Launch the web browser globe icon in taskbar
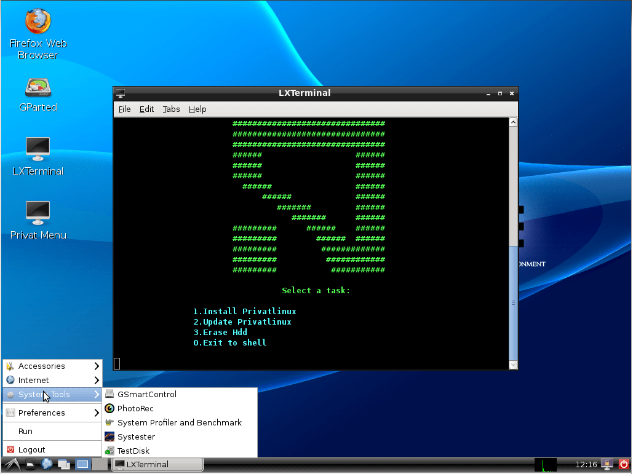The image size is (633, 474). (46, 464)
